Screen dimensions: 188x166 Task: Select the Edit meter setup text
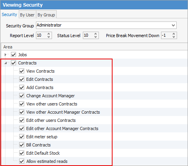tap(42, 137)
